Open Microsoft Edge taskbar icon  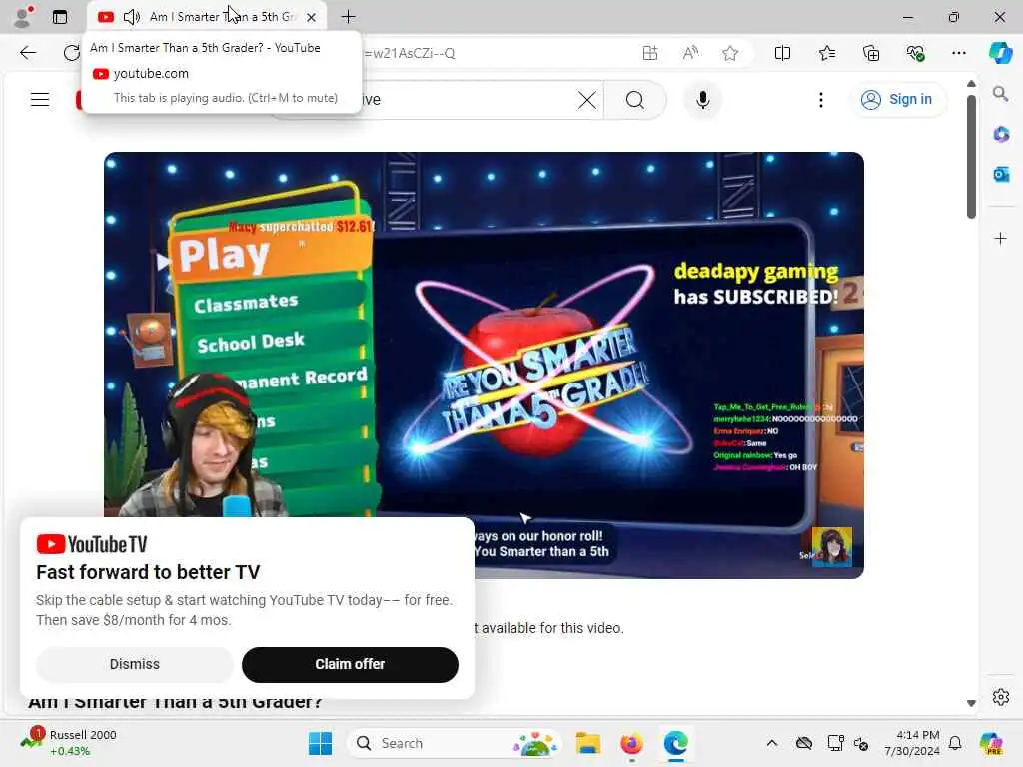pos(676,743)
